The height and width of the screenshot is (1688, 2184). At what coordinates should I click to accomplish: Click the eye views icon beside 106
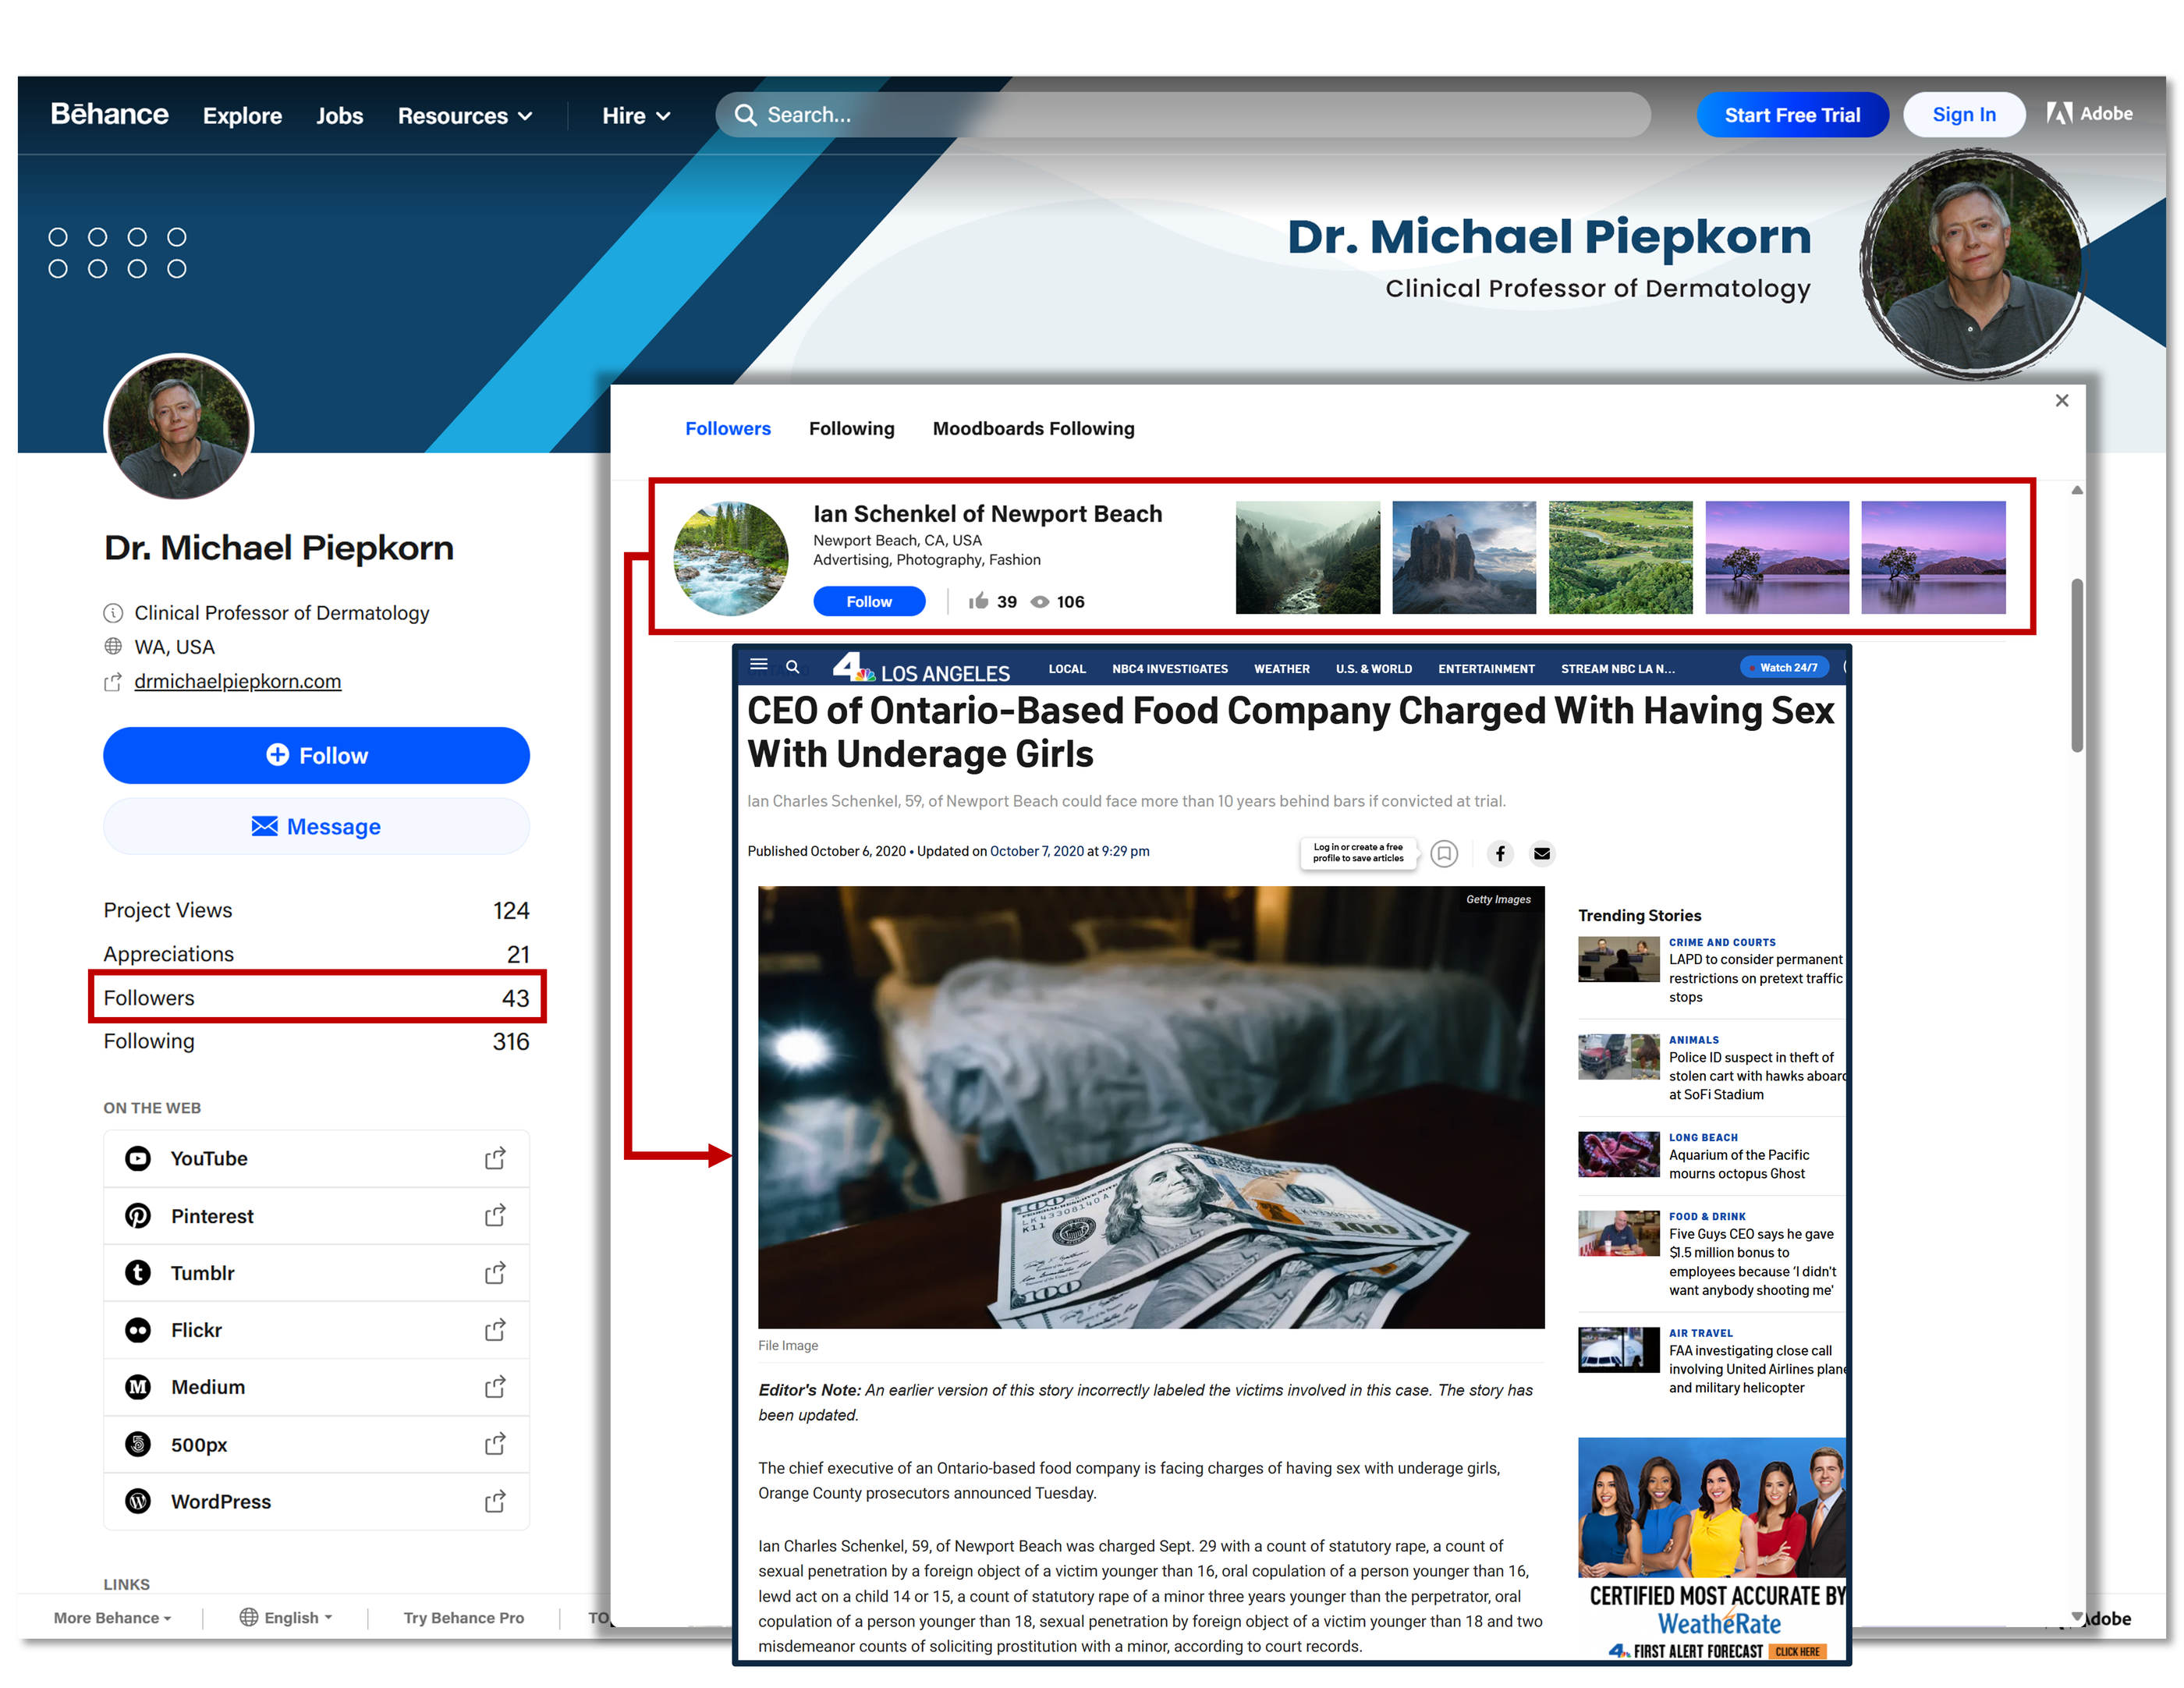[x=1040, y=602]
